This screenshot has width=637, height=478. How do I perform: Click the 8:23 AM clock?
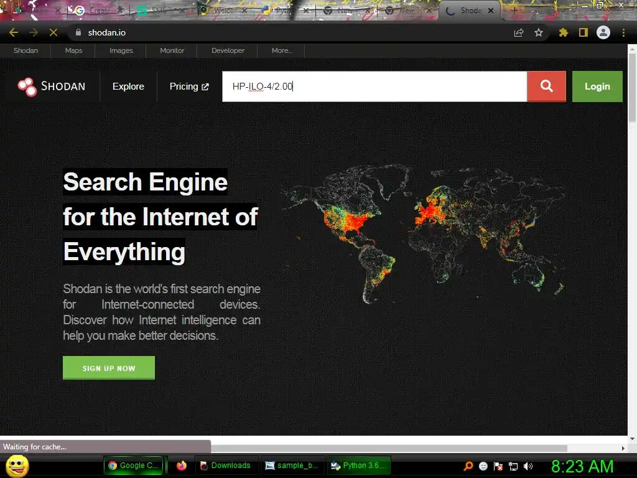point(582,466)
